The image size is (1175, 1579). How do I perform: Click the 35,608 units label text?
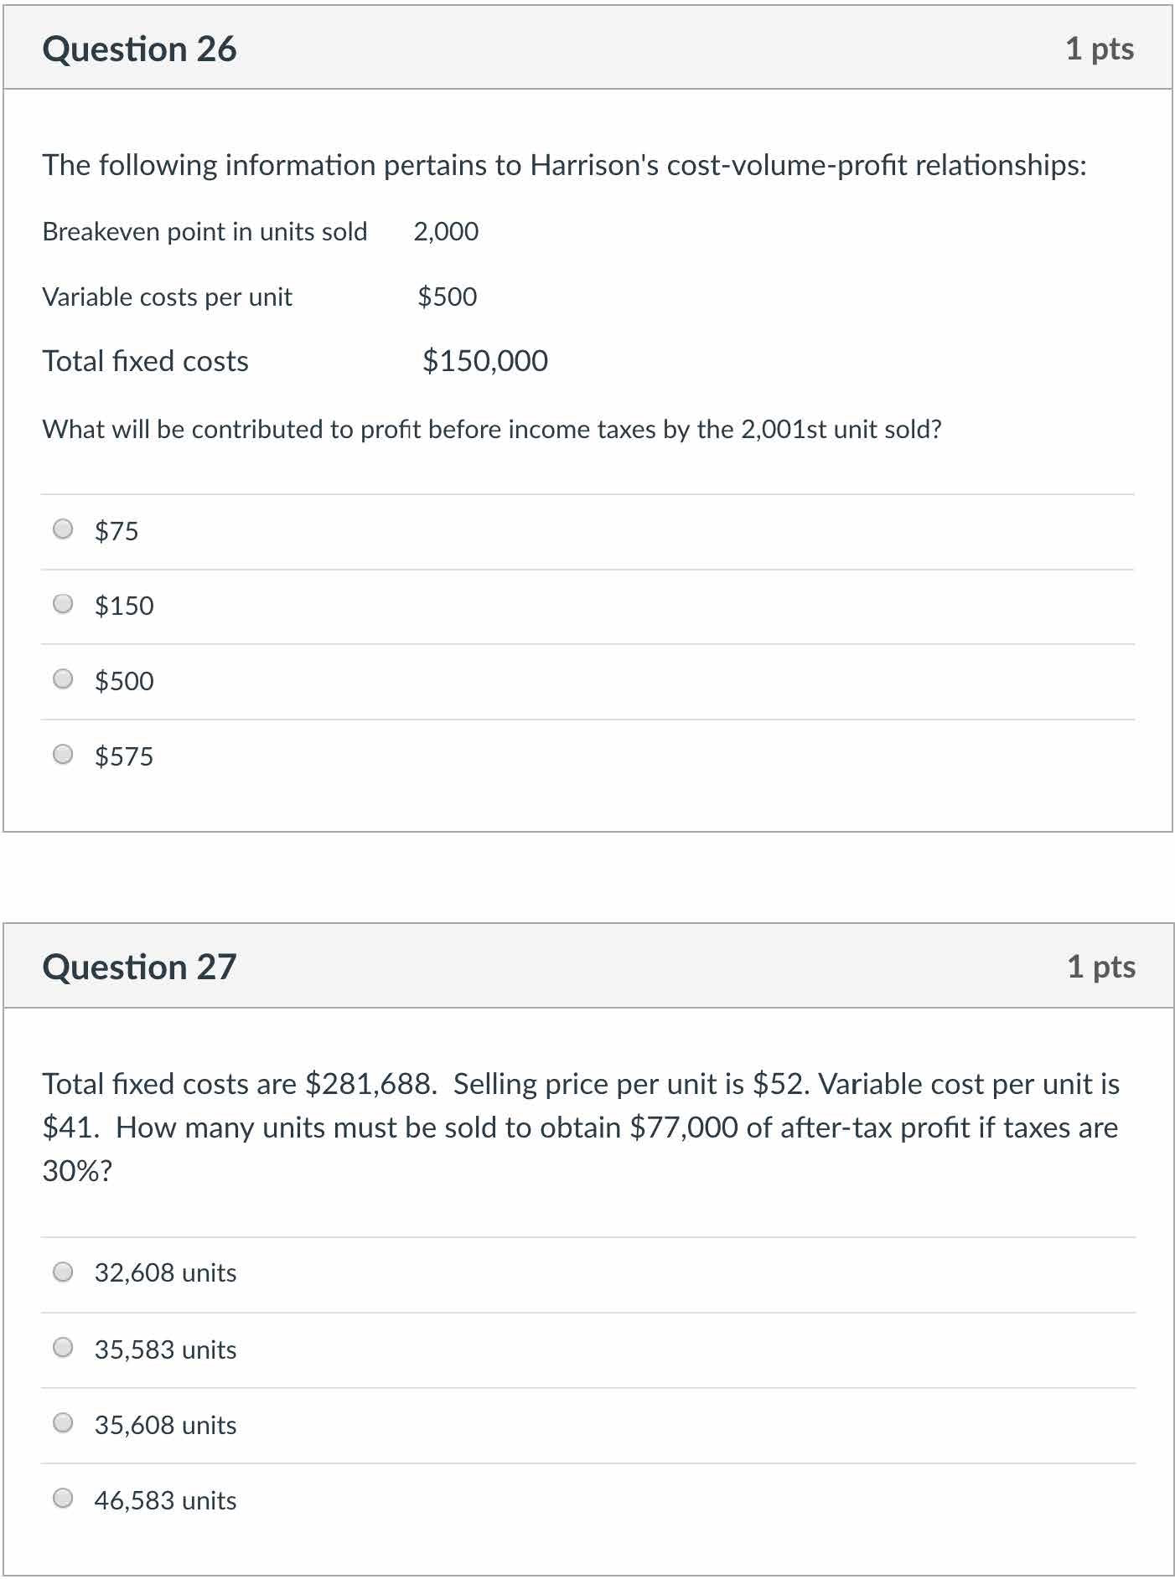(x=165, y=1425)
